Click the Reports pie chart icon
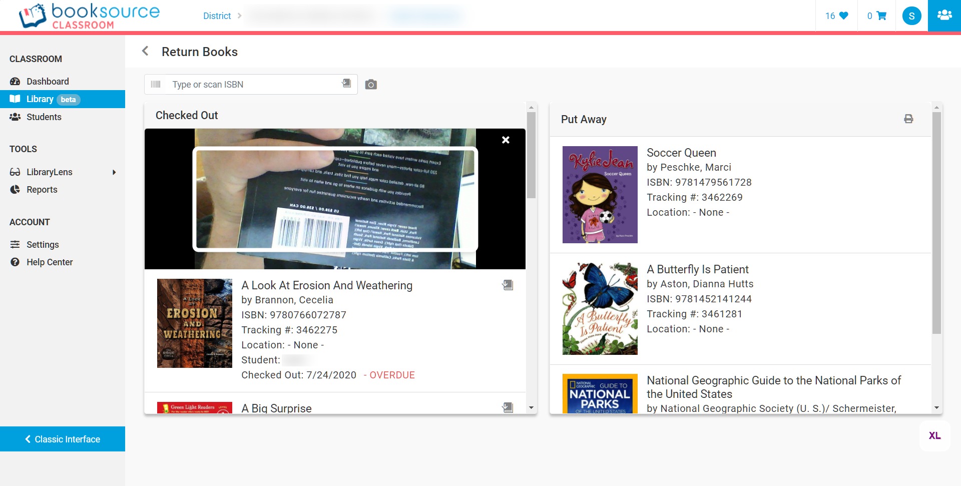961x486 pixels. tap(15, 189)
